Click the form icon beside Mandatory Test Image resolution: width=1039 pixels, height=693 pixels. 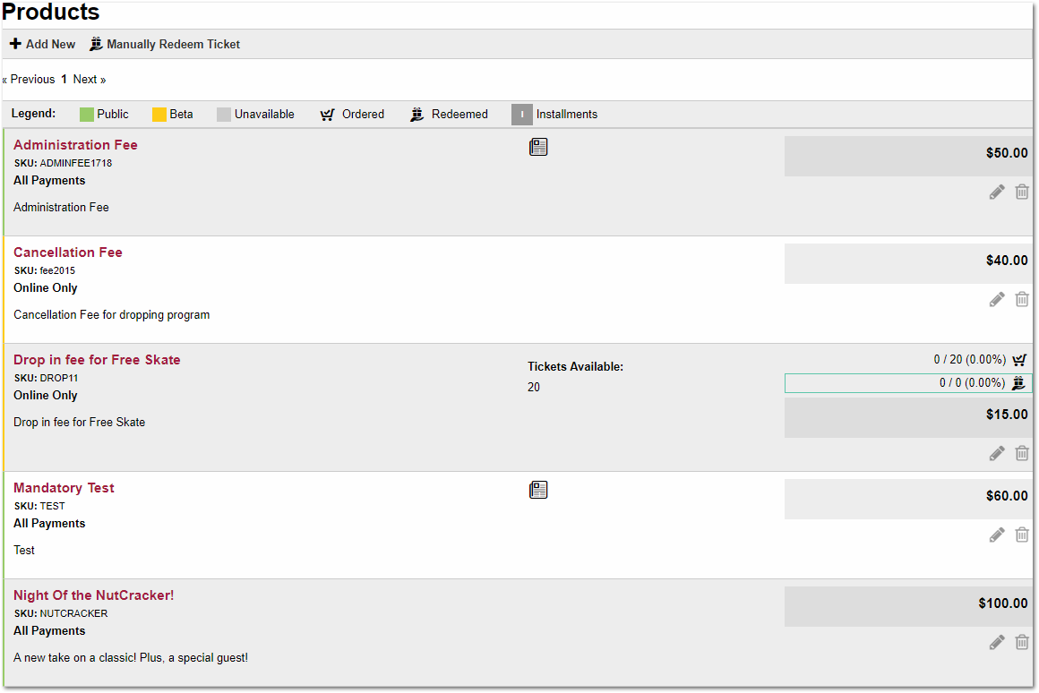pyautogui.click(x=538, y=490)
